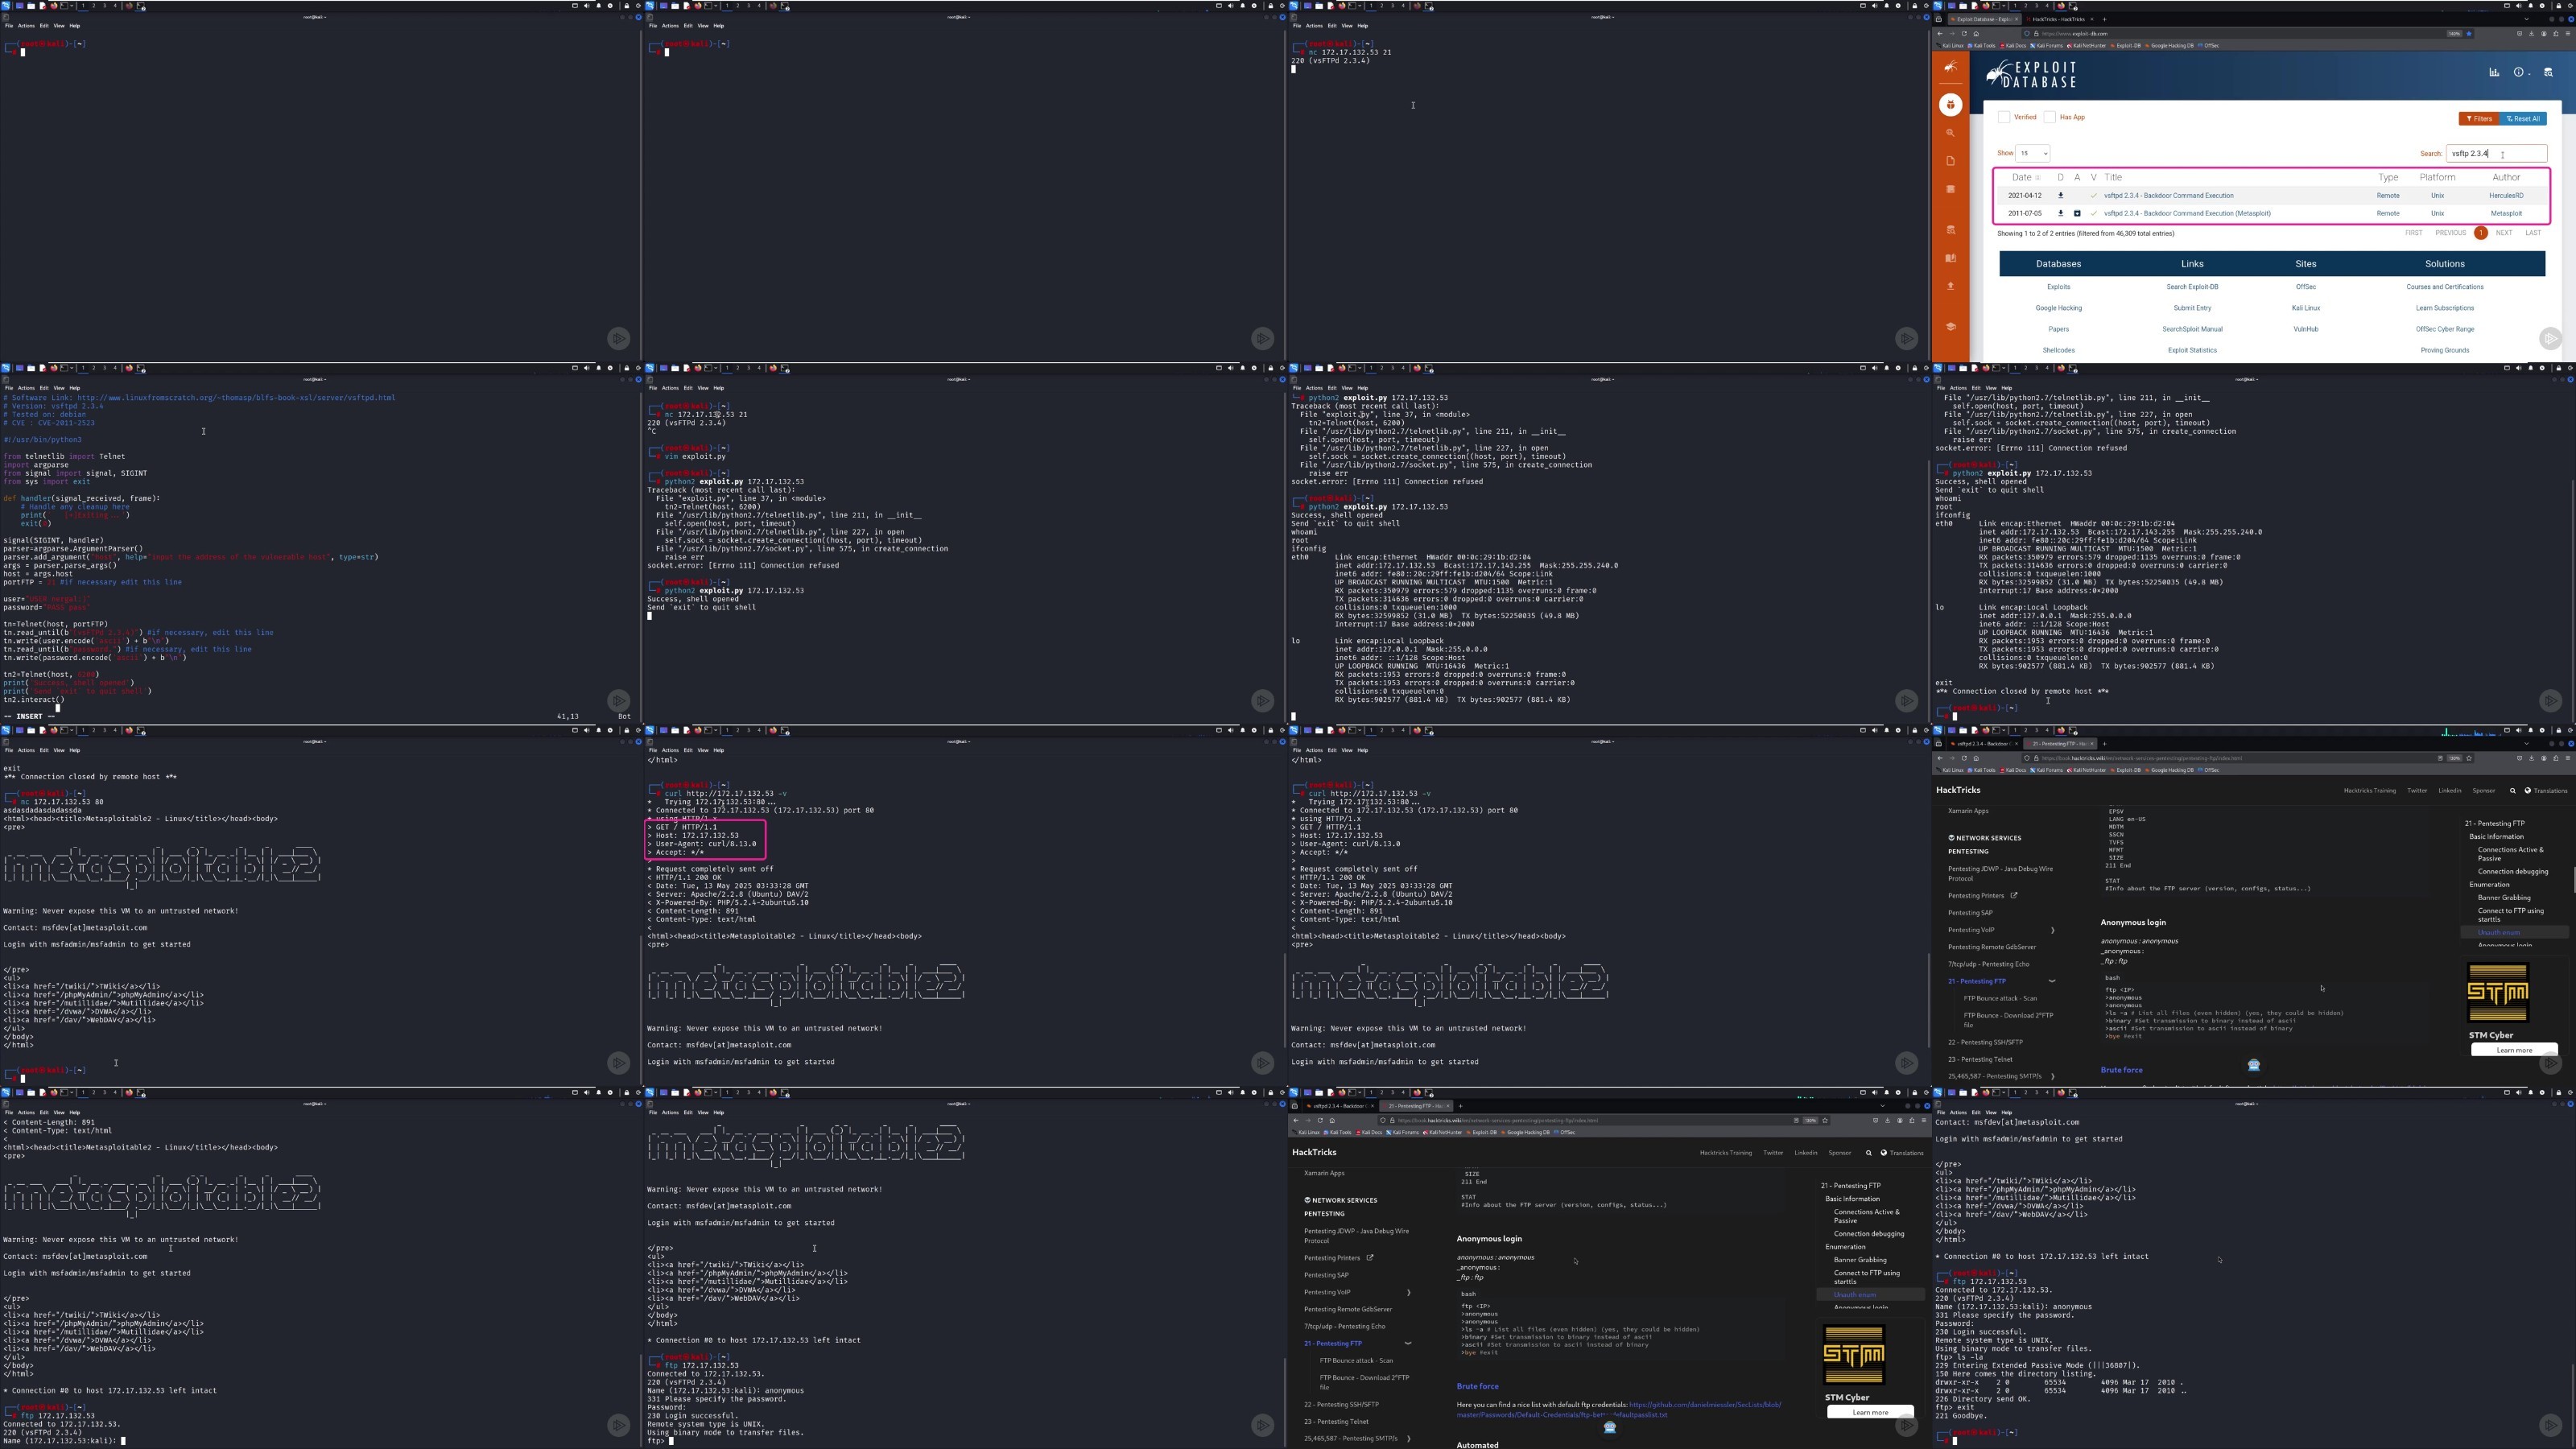
Task: Click the Submit upload icon in orange sidebar
Action: 1950,286
